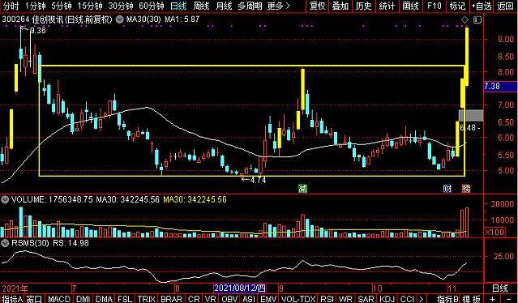Expand more indicators arrow after CCI
Image resolution: width=518 pixels, height=303 pixels.
[421, 299]
